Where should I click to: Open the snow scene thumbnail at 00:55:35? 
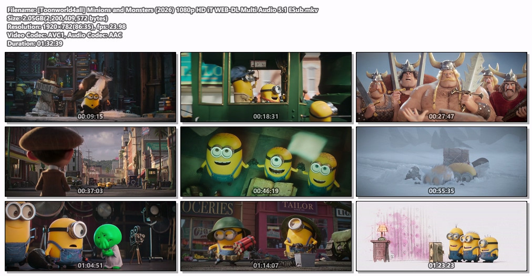click(442, 162)
